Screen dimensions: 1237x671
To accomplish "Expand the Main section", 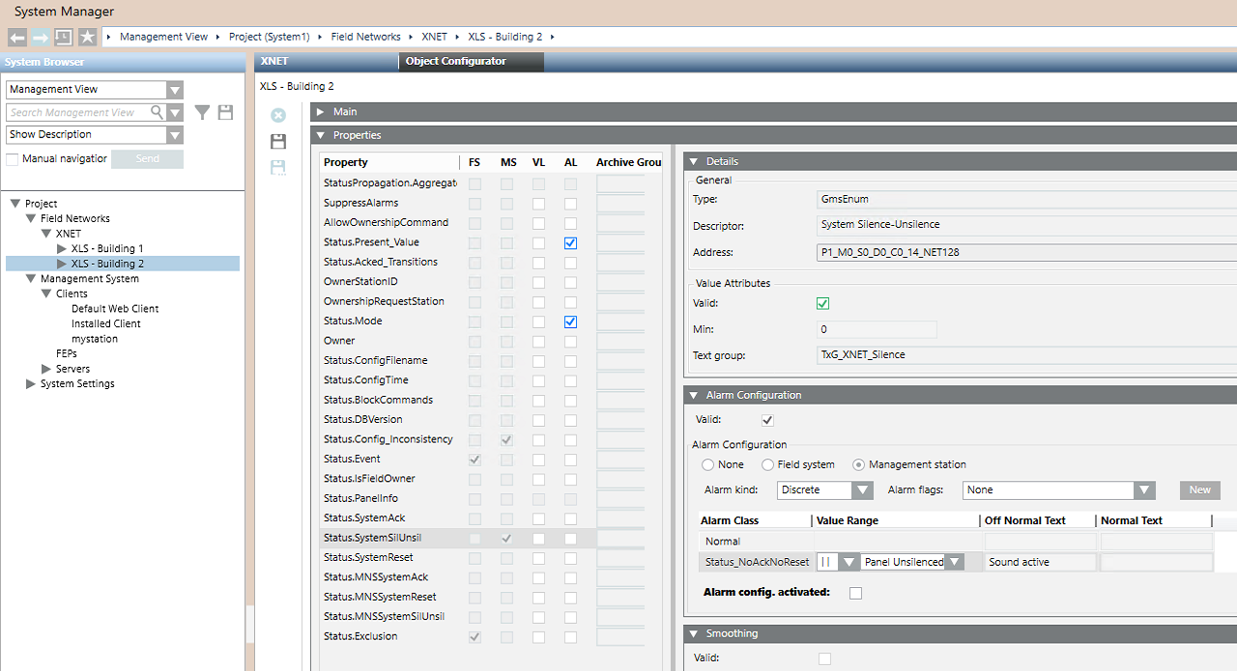I will (320, 112).
